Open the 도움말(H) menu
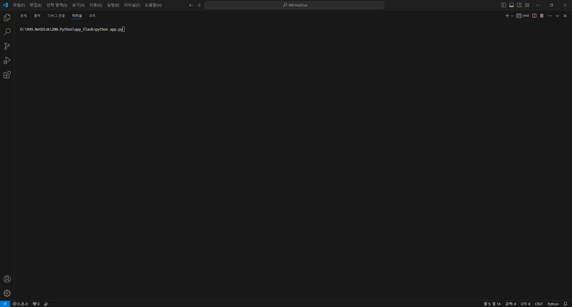Viewport: 572px width, 307px height. 153,5
